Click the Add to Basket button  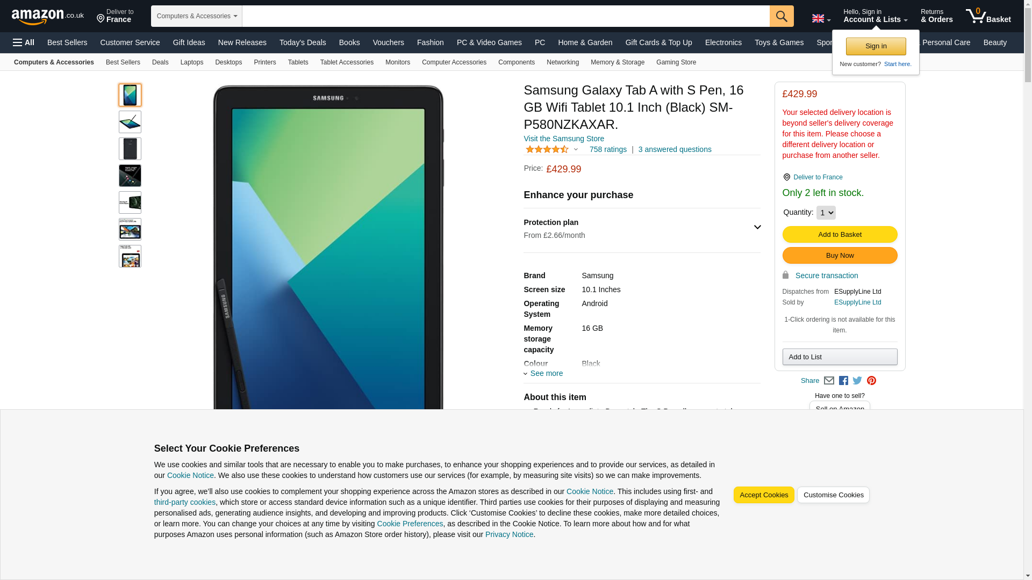coord(840,235)
